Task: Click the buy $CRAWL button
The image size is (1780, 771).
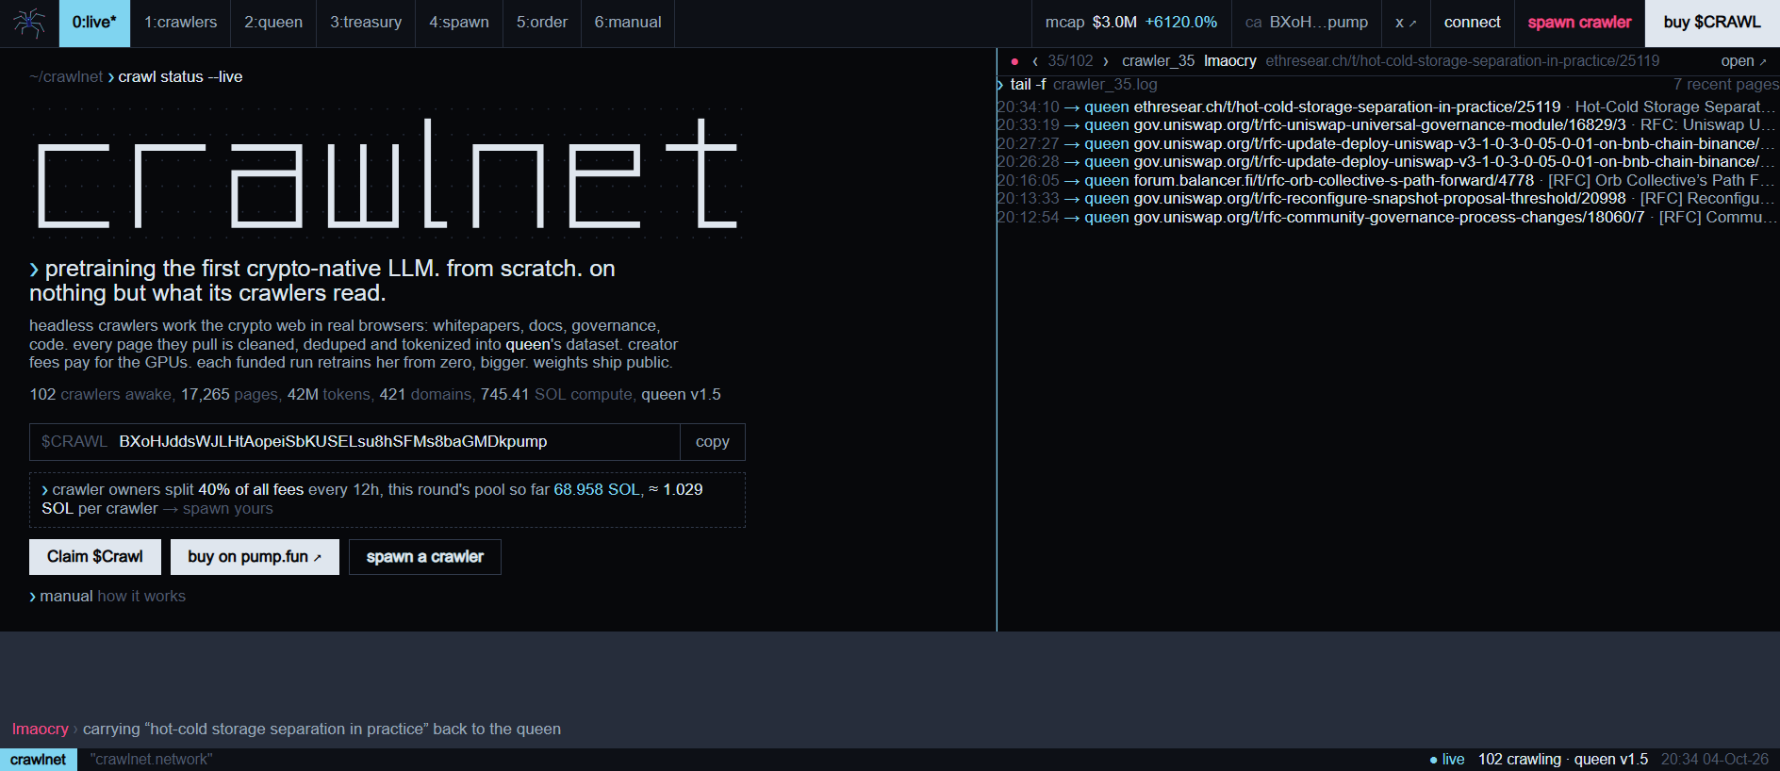Action: pyautogui.click(x=1712, y=23)
